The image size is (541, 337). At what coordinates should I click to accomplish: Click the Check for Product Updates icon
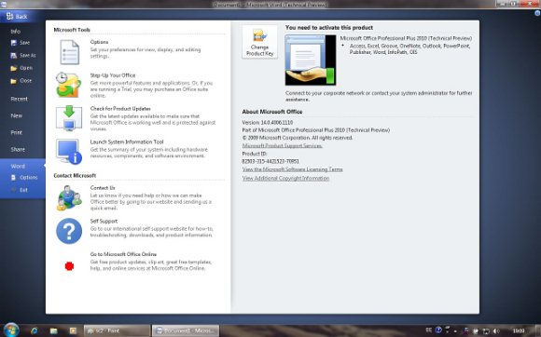(x=69, y=118)
